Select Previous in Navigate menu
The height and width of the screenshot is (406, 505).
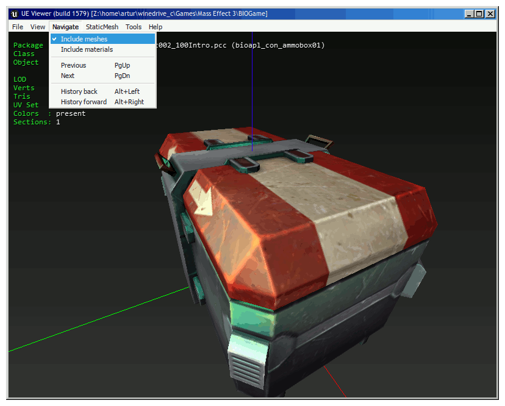[x=102, y=65]
